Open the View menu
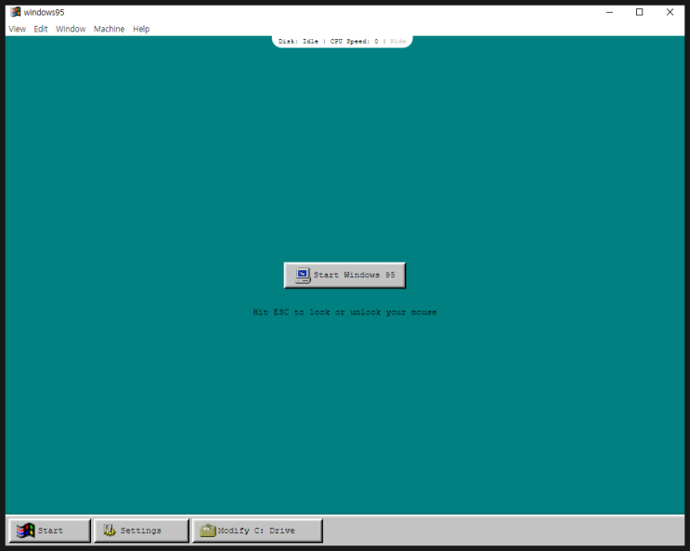690x551 pixels. (17, 29)
